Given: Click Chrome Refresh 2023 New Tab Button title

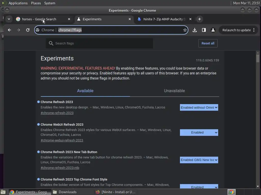Looking at the screenshot, I should [69, 152].
